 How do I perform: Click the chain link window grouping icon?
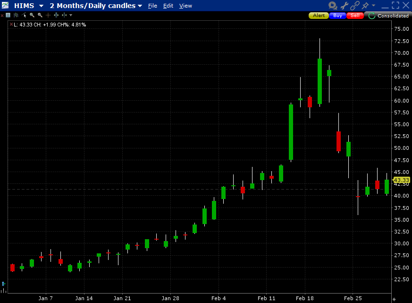355,5
